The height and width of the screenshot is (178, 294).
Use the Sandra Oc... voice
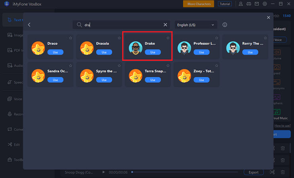(x=55, y=80)
